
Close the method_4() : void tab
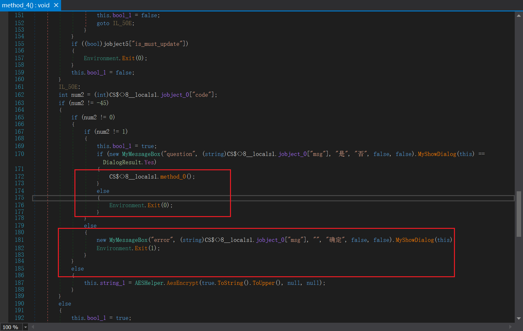pyautogui.click(x=56, y=5)
